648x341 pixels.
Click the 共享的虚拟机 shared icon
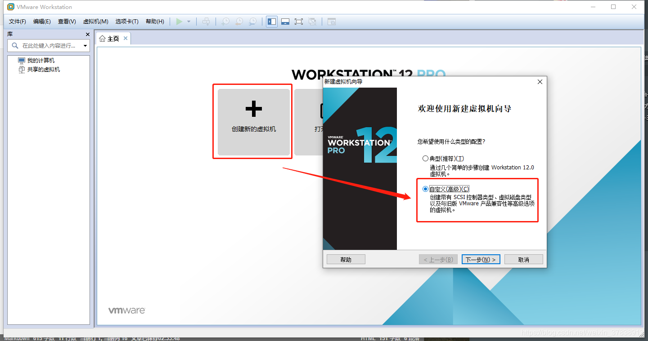[x=22, y=69]
